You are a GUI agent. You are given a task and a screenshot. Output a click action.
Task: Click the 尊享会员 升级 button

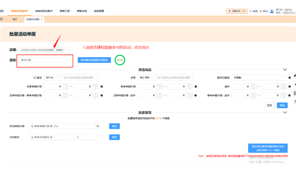[x=237, y=11]
